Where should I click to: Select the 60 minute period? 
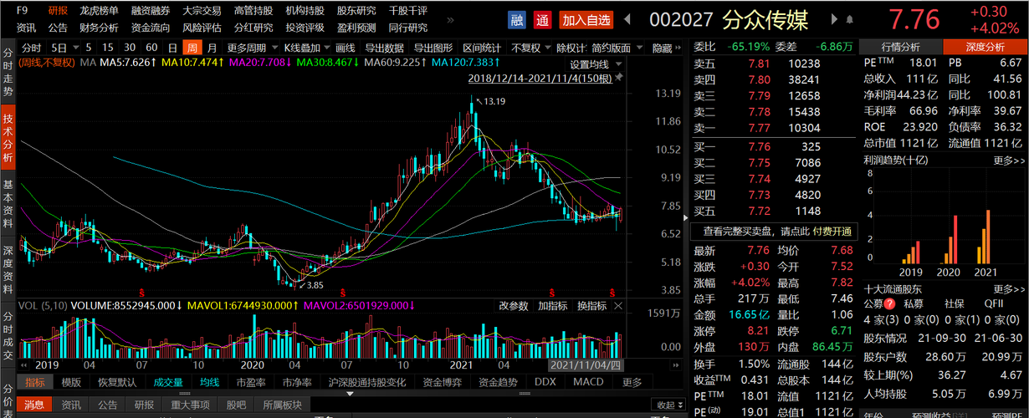[151, 48]
